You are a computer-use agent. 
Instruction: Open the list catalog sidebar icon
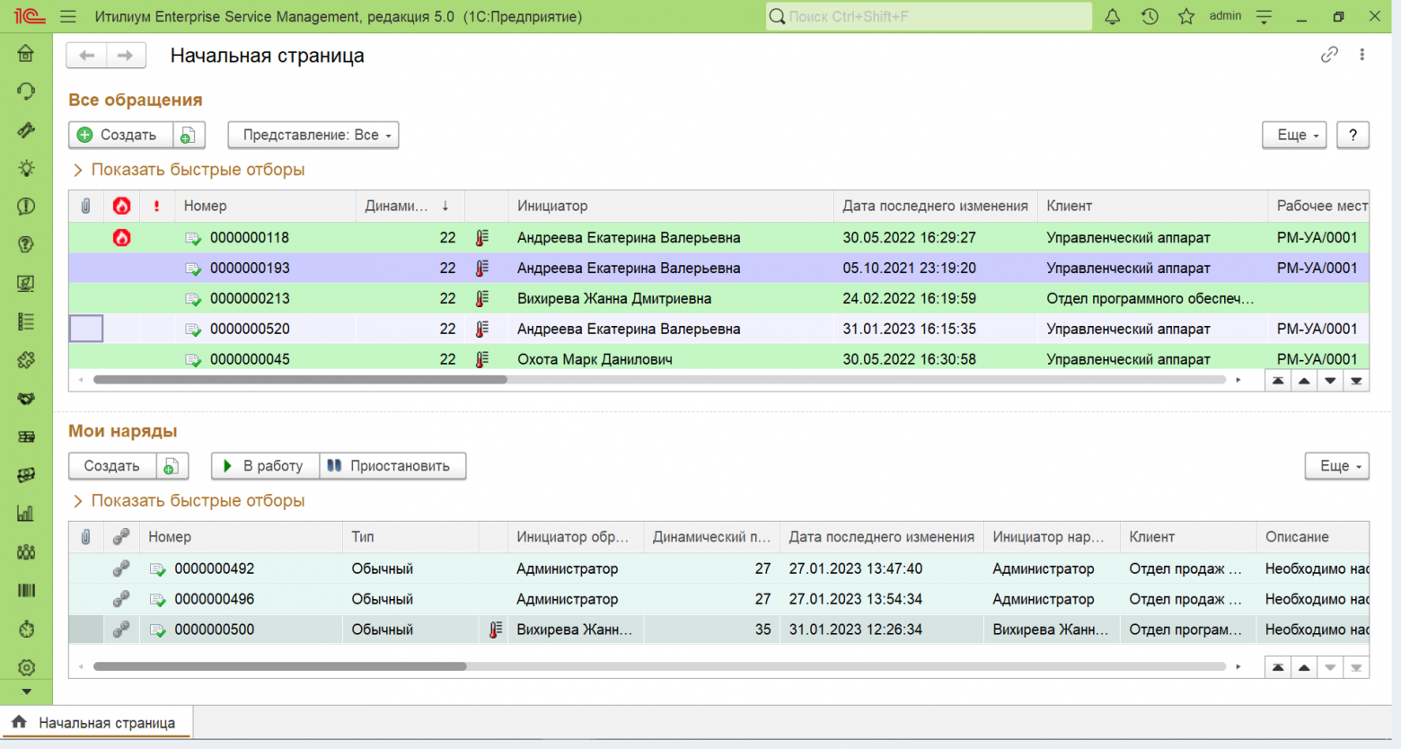pyautogui.click(x=26, y=322)
